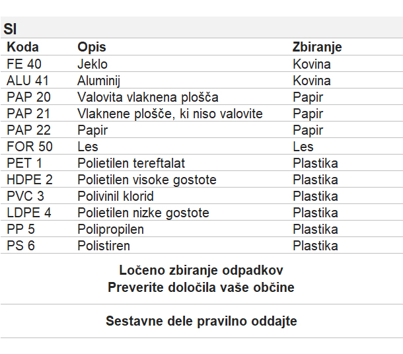Click the PS 6 code cell
The image size is (403, 354).
click(x=20, y=246)
